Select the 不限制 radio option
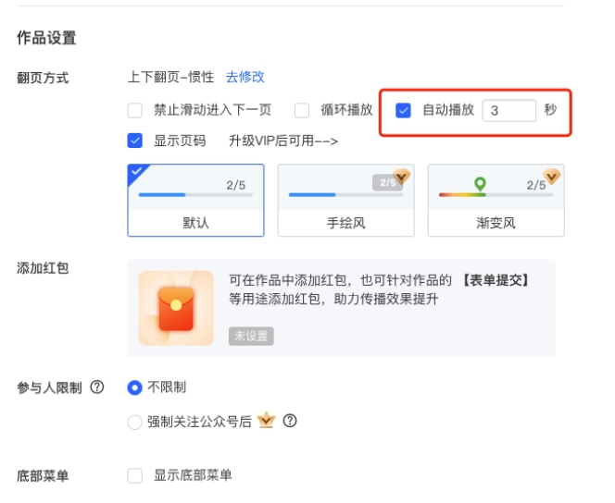The height and width of the screenshot is (503, 615). click(x=135, y=387)
